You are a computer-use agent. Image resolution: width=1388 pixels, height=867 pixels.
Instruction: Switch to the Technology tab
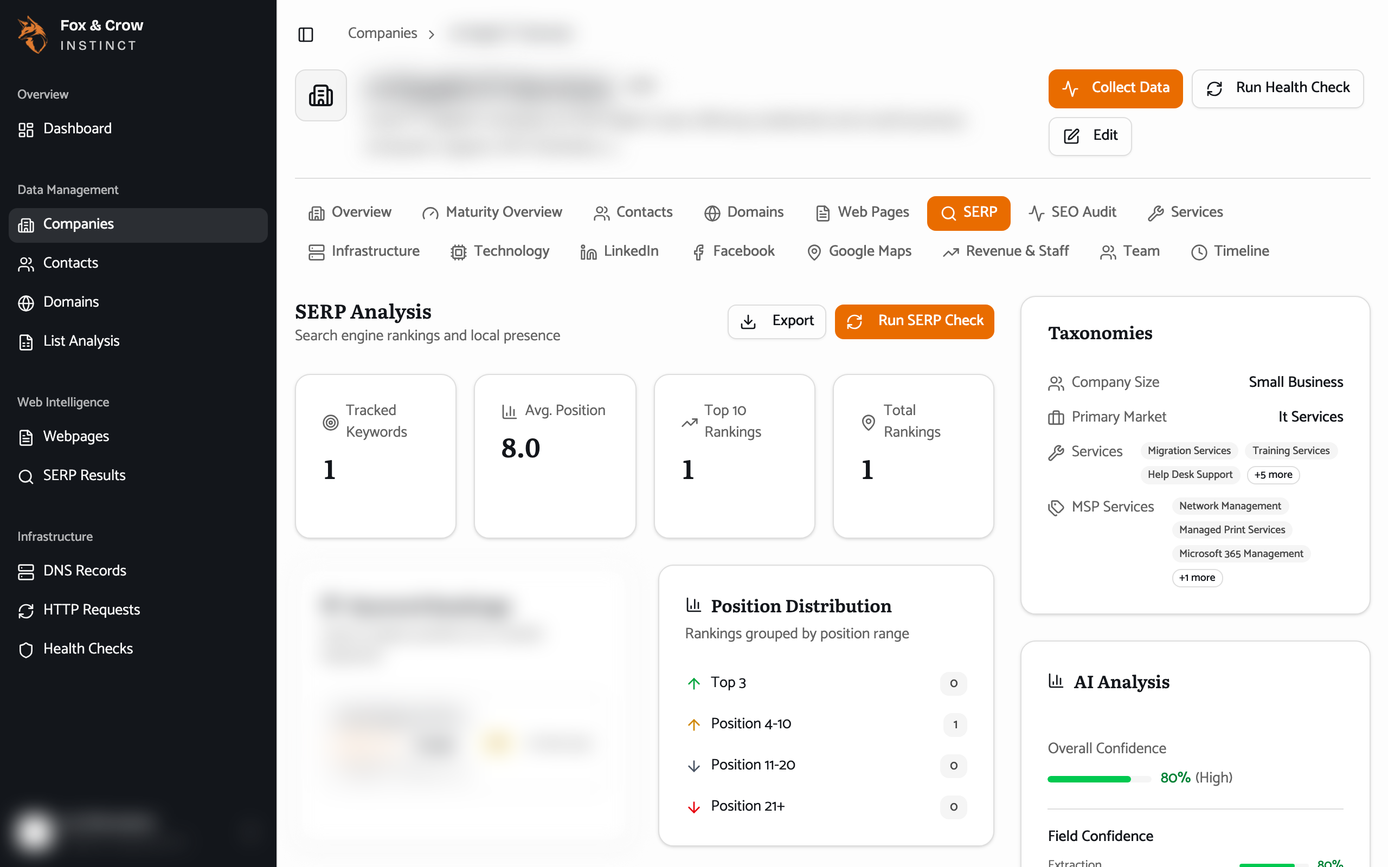[500, 252]
